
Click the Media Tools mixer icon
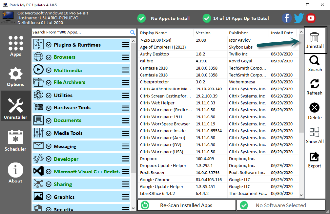pos(38,133)
